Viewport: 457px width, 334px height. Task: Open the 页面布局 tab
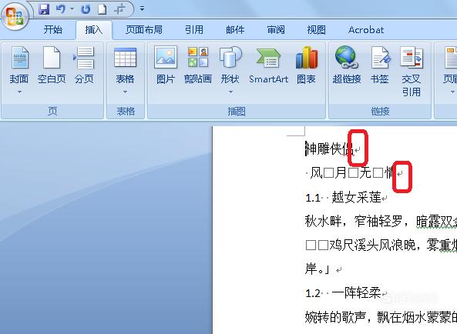(143, 30)
